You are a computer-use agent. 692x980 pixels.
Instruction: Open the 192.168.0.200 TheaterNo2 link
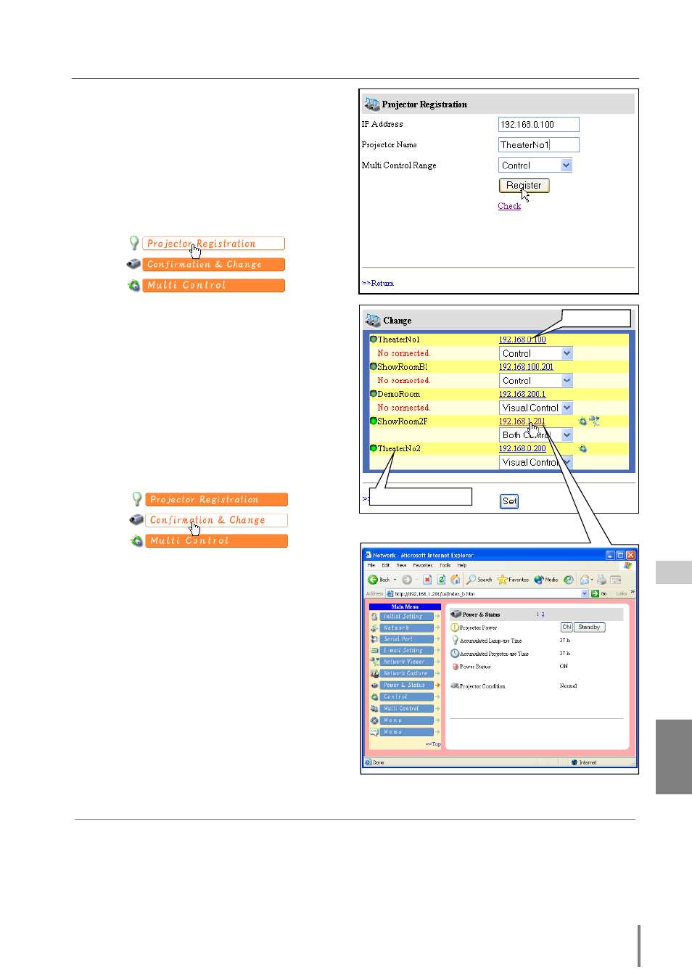coord(522,449)
